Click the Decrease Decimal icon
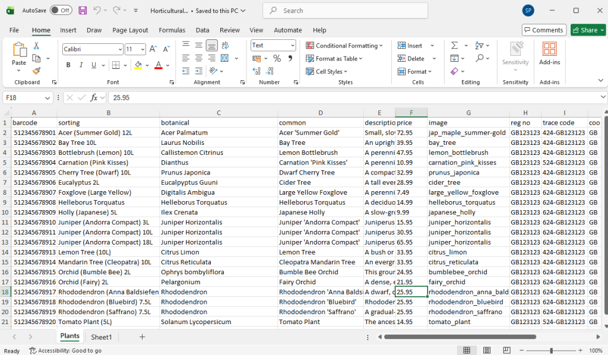Image resolution: width=608 pixels, height=355 pixels. point(270,71)
